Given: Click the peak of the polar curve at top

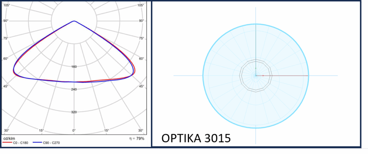Looking at the screenshot, I should [x=74, y=21].
